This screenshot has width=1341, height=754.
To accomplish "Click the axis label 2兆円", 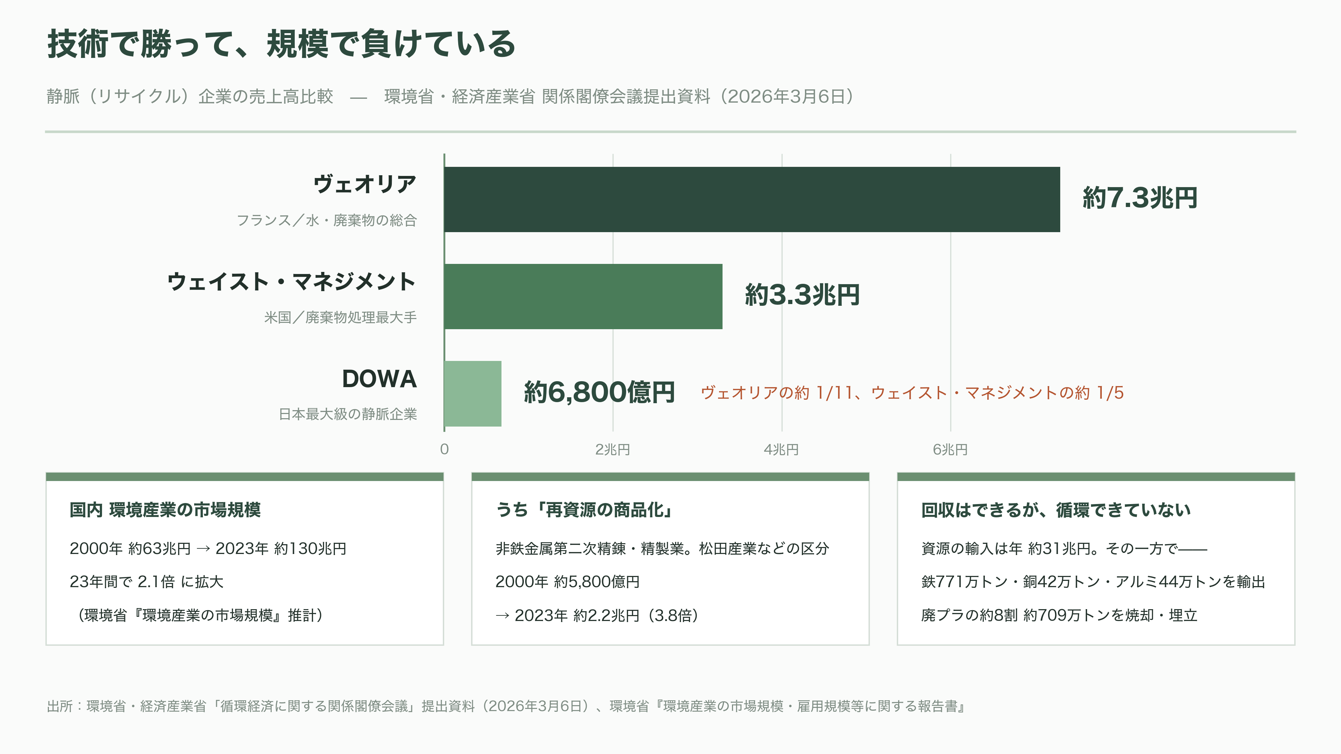I will pos(613,449).
